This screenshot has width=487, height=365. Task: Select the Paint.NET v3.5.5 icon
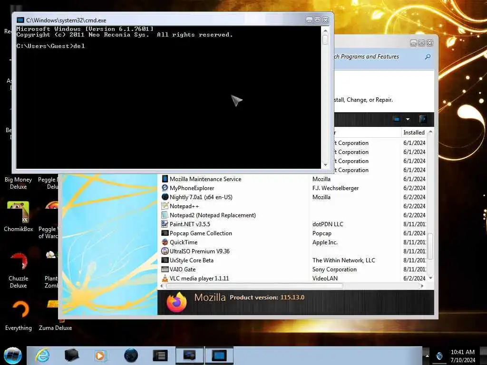pyautogui.click(x=165, y=224)
